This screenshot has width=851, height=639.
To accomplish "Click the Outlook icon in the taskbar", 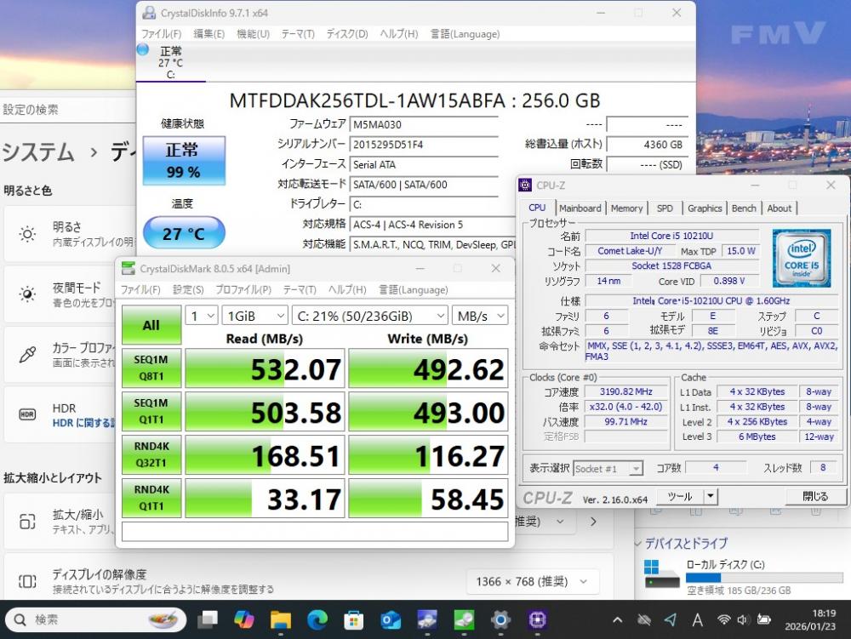I will point(391,619).
